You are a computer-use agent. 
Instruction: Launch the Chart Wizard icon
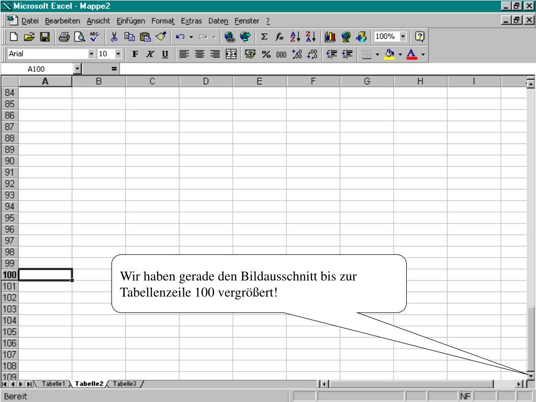tap(330, 37)
